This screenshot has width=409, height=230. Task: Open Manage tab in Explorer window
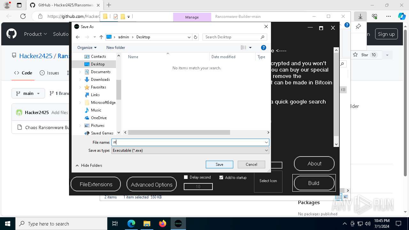pyautogui.click(x=192, y=17)
